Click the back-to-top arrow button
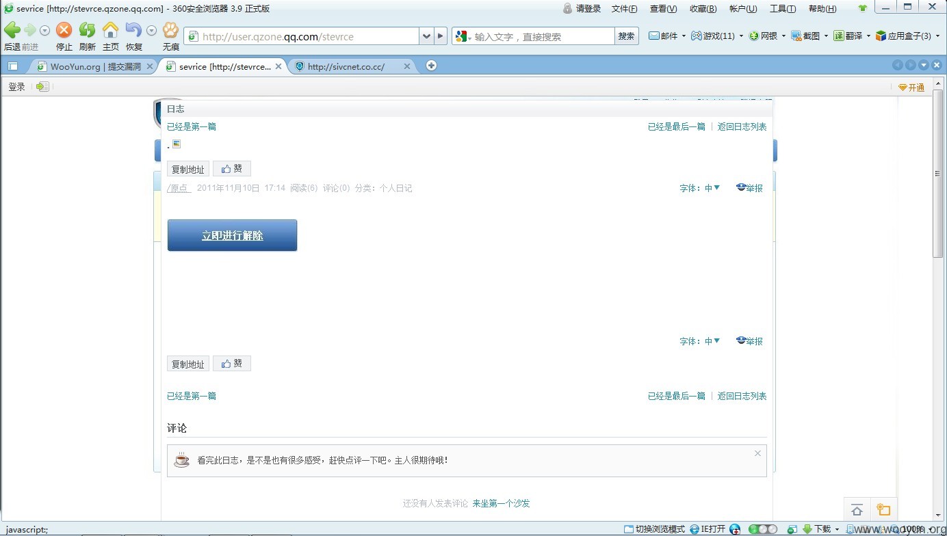947x536 pixels. click(857, 510)
